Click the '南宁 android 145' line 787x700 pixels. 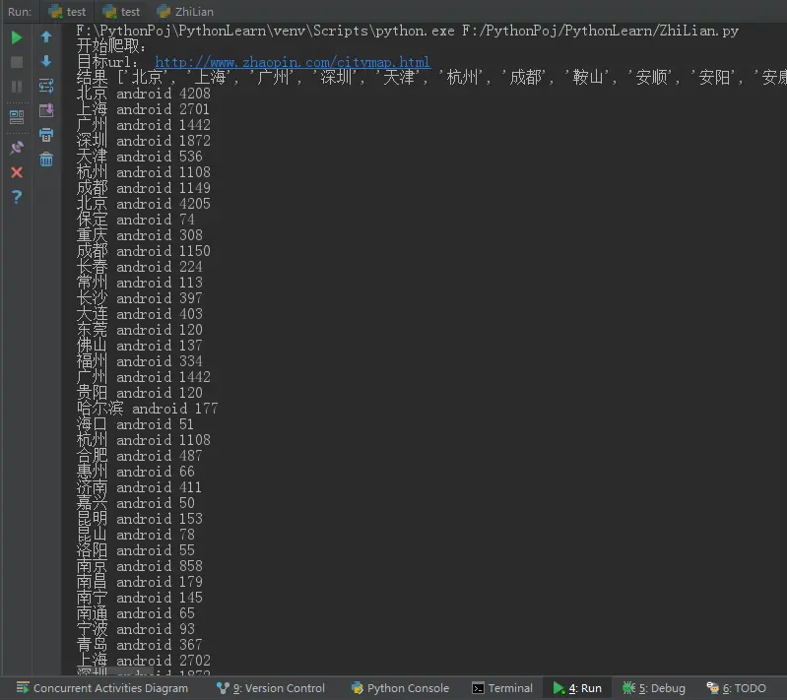click(x=140, y=598)
